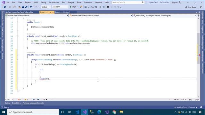Expand the Undo history dropdown arrow
Viewport: 205px width, 115px height.
coord(33,7)
